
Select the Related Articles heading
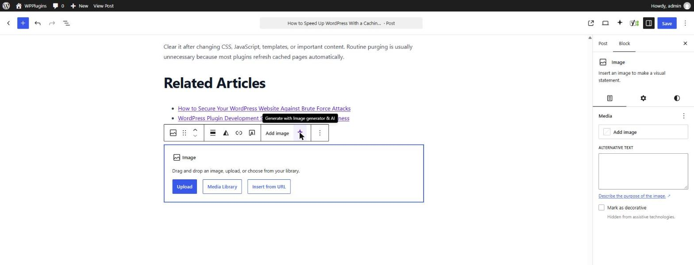point(215,83)
